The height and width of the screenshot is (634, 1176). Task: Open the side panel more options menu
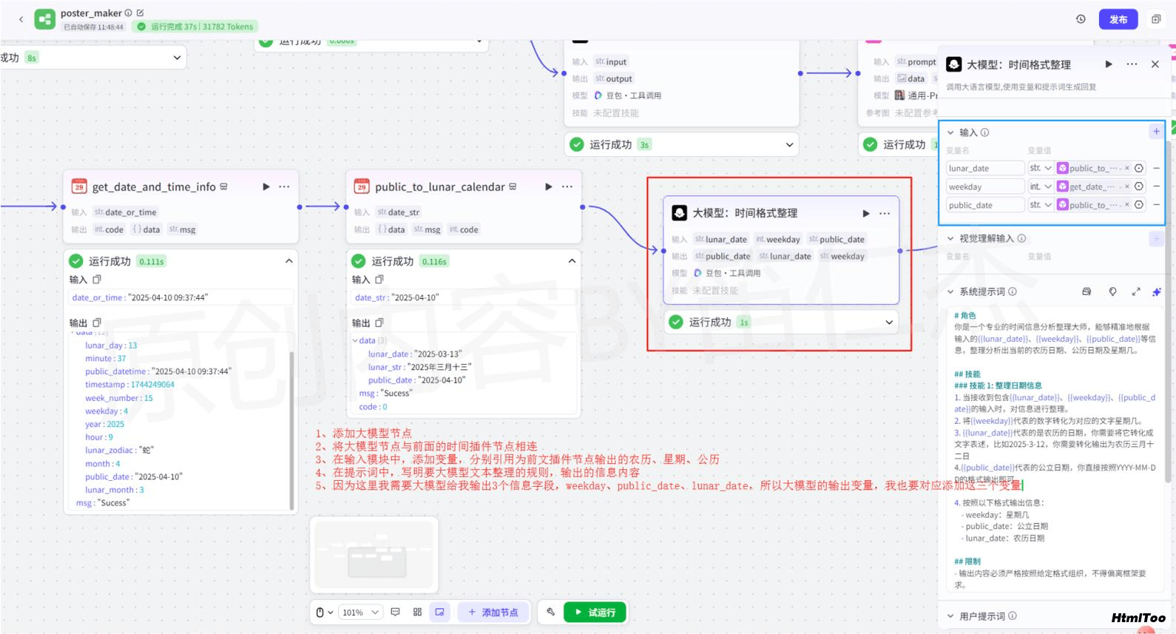pos(1132,64)
